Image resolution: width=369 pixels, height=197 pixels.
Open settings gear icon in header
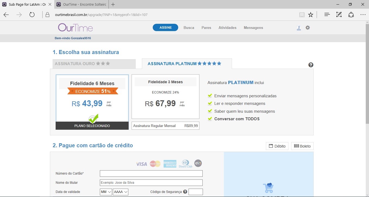click(x=307, y=28)
